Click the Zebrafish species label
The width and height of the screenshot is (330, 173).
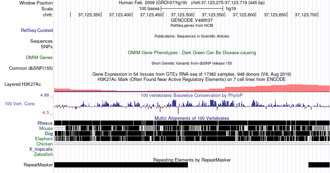click(43, 155)
